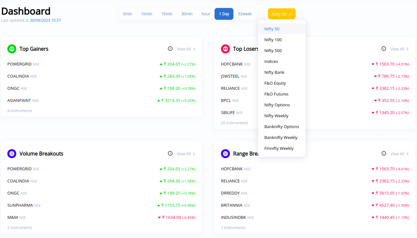
Task: Open JSWSTEEL stock row
Action: click(x=315, y=76)
